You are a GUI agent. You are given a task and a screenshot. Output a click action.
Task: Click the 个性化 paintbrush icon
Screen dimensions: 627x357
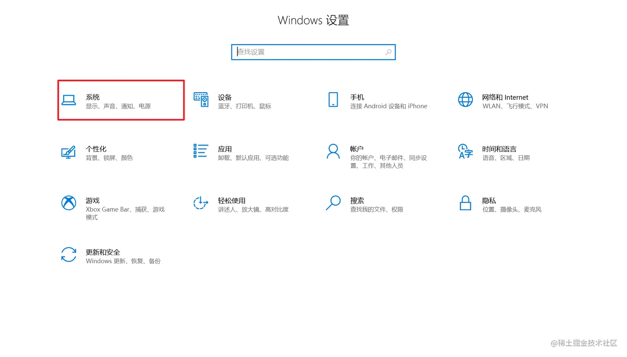[69, 152]
